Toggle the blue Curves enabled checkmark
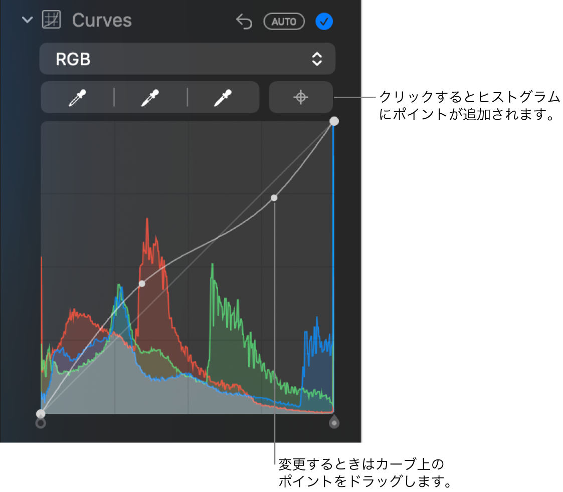 coord(324,22)
